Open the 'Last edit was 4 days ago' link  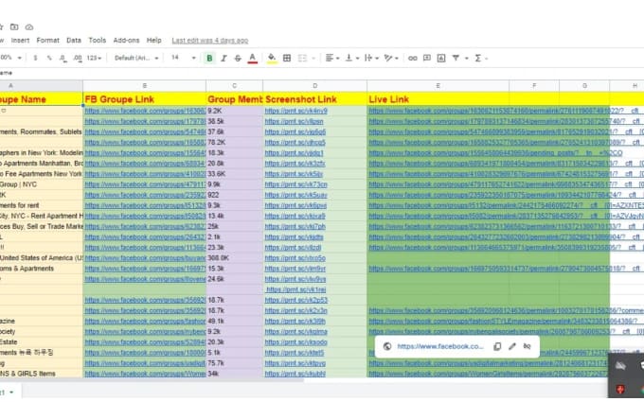[x=210, y=41]
